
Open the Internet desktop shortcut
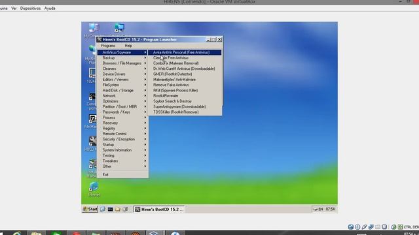(x=94, y=187)
